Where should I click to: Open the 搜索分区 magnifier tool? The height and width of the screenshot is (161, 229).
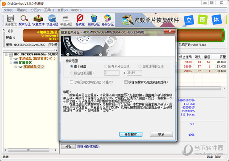click(x=24, y=20)
